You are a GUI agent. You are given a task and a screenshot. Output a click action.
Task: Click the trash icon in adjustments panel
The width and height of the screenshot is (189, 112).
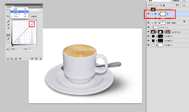pos(40,58)
